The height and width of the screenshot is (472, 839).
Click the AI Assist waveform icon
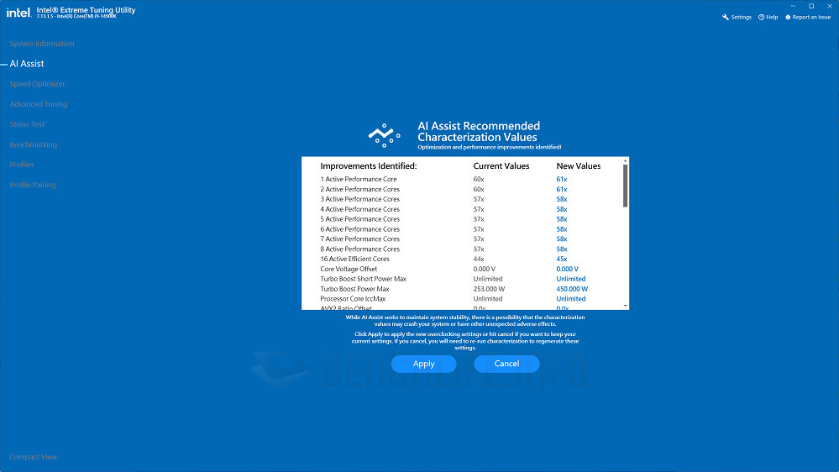384,136
